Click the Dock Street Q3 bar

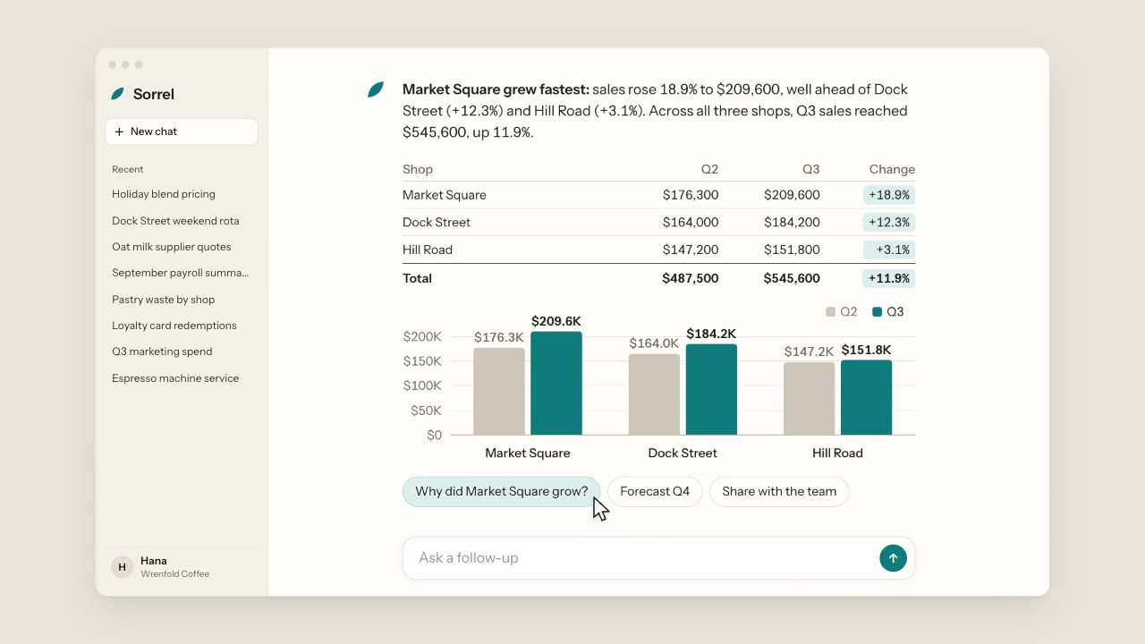[x=711, y=390]
